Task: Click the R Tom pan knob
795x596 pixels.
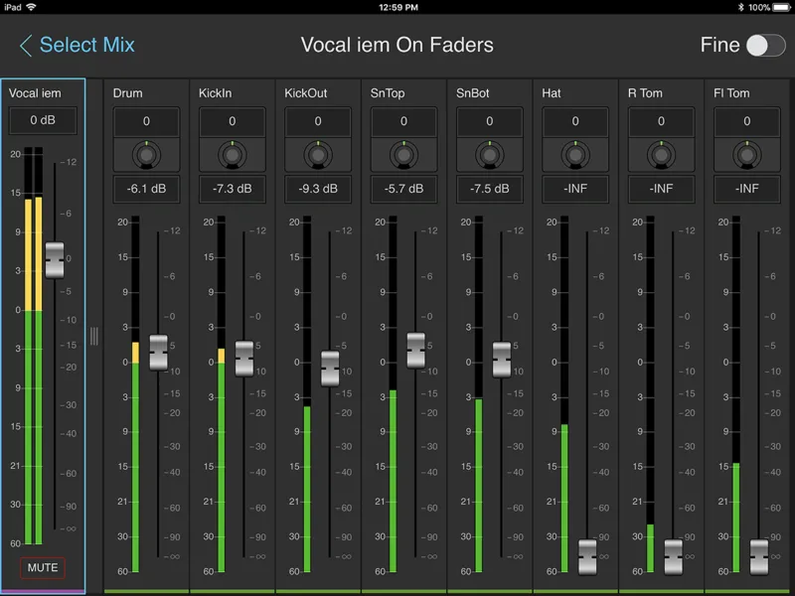Action: pyautogui.click(x=661, y=155)
